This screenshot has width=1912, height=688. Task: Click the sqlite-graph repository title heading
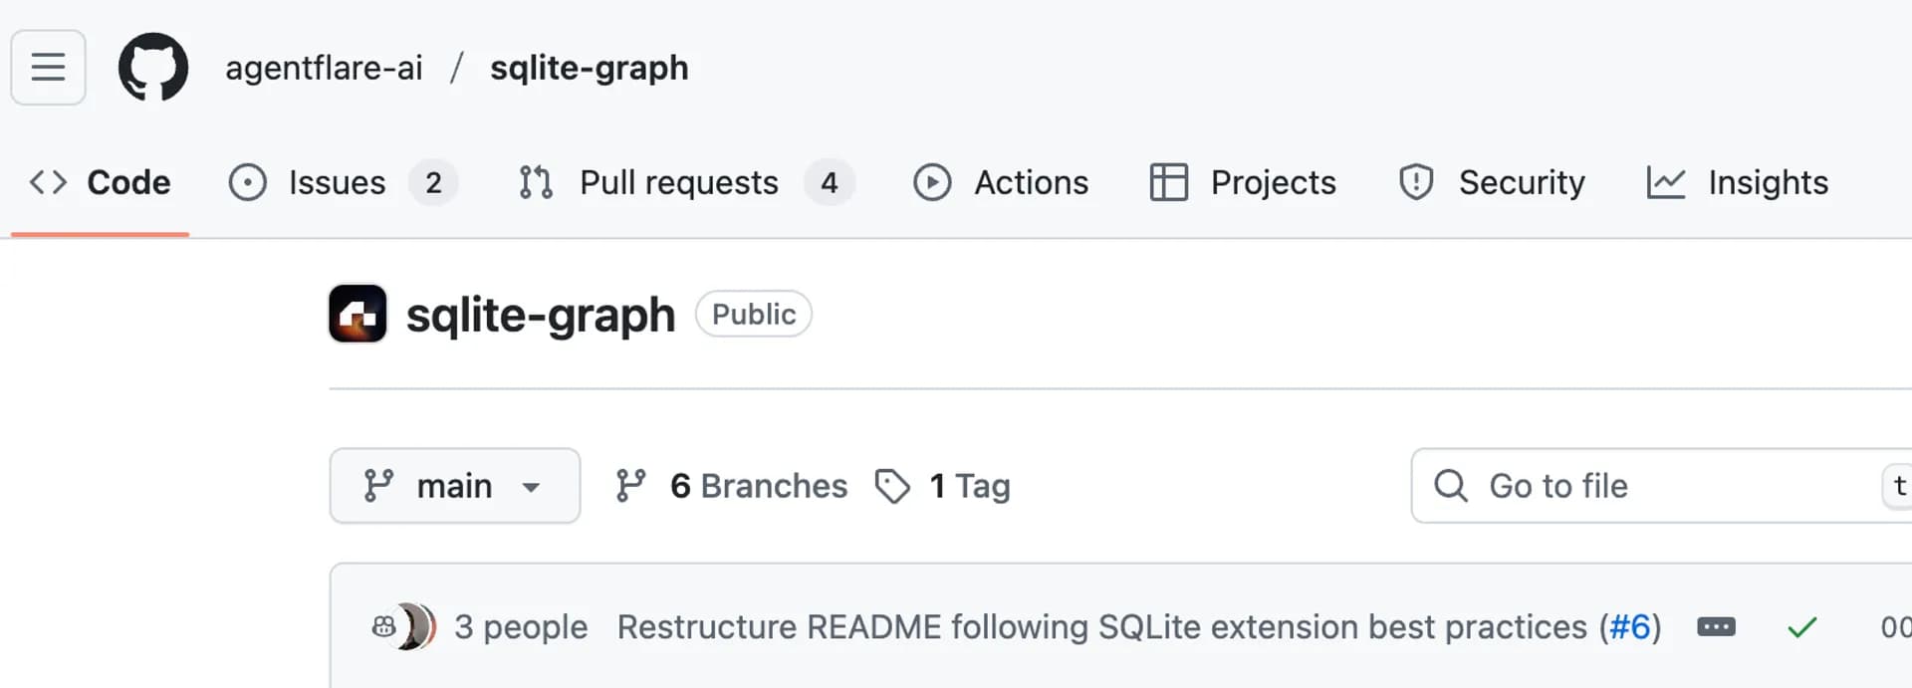pyautogui.click(x=541, y=315)
